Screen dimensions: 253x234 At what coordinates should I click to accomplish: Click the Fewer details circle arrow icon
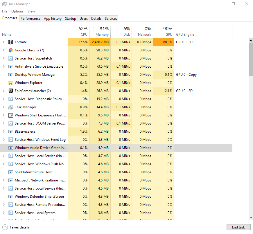[x=5, y=227]
